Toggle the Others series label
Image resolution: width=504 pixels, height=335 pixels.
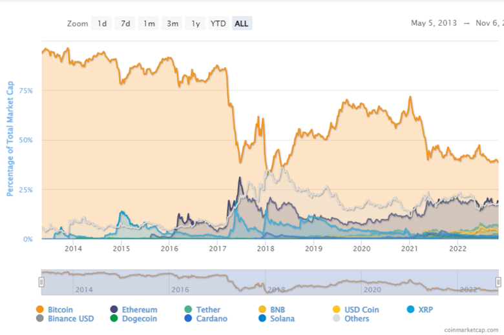pyautogui.click(x=357, y=319)
